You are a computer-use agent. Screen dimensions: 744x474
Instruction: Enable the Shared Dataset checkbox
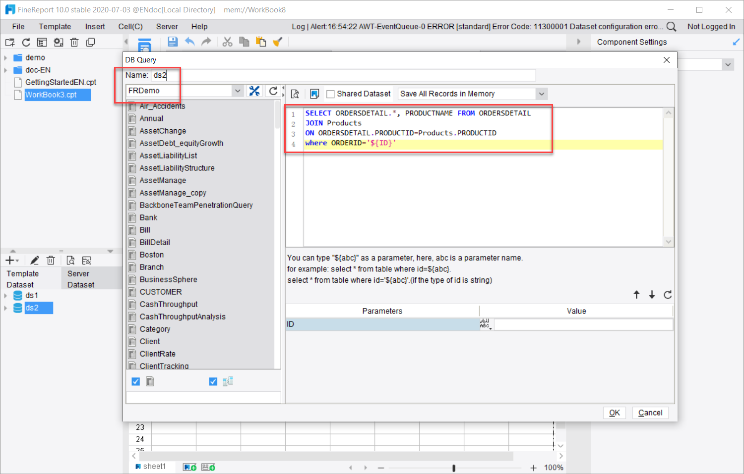[330, 94]
